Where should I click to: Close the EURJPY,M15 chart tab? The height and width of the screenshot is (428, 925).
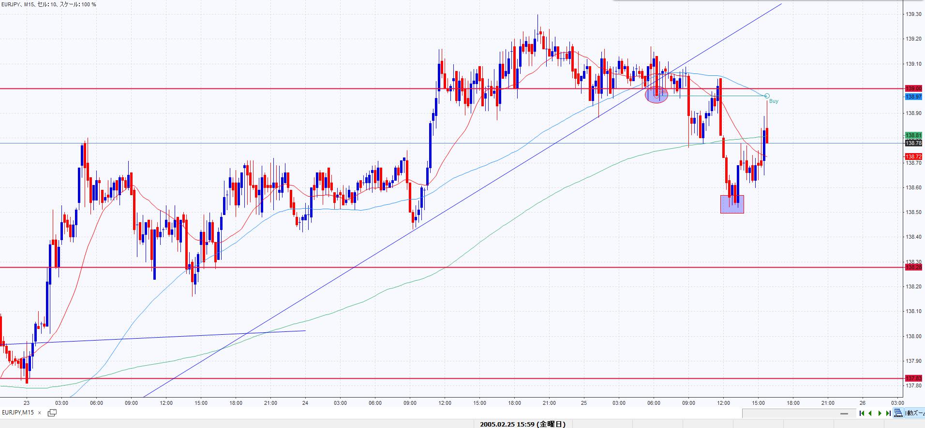pyautogui.click(x=40, y=413)
